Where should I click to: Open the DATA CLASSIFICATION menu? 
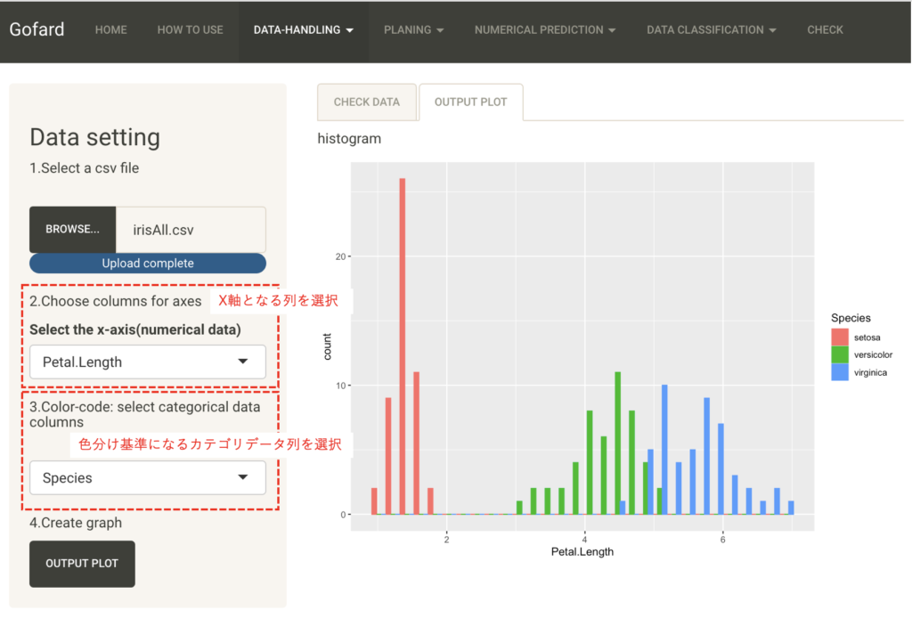tap(711, 30)
